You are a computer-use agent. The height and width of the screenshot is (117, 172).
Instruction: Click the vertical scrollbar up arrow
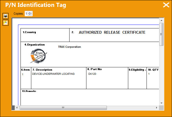(x=161, y=20)
